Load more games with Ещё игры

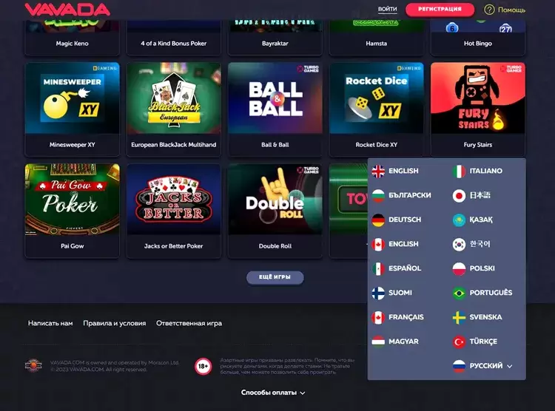coord(275,277)
